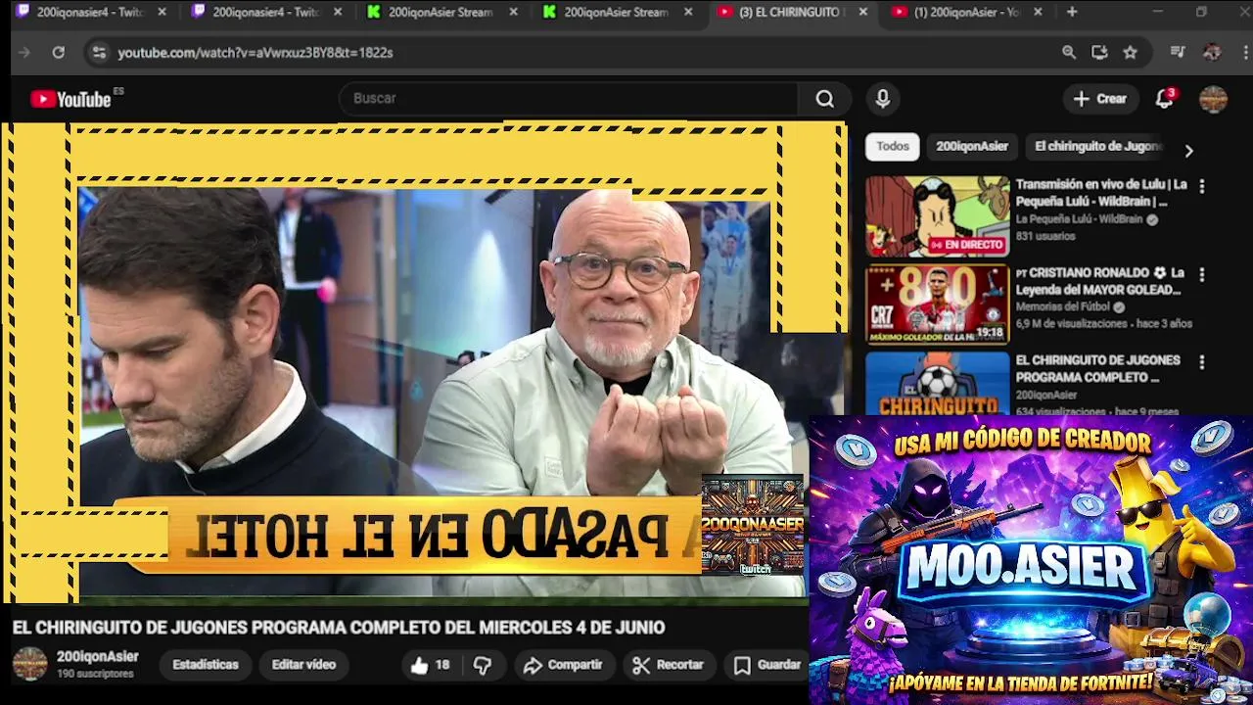Click the Editar vídeo button
The width and height of the screenshot is (1253, 705).
tap(303, 665)
